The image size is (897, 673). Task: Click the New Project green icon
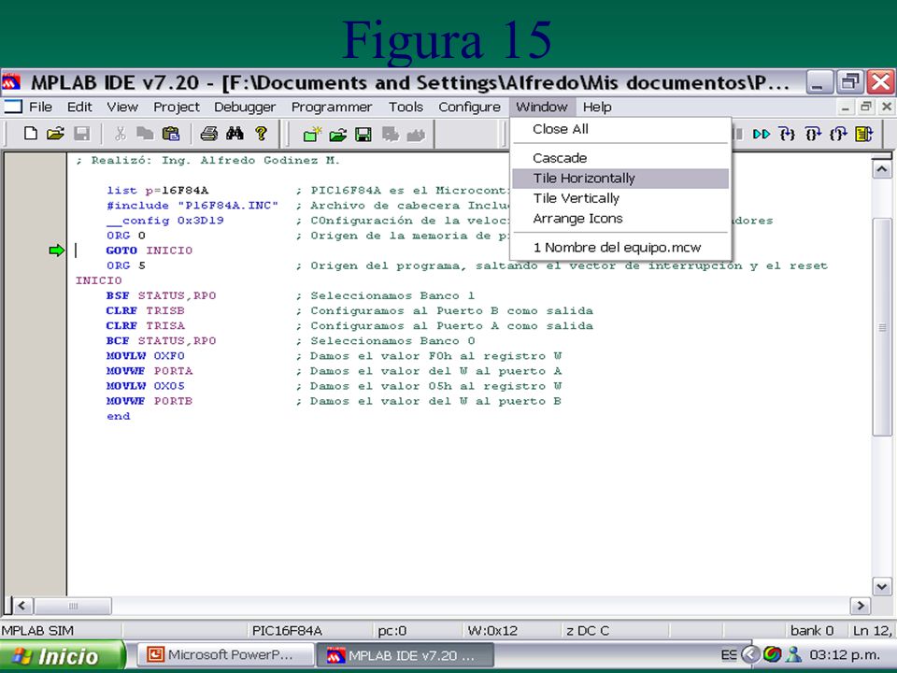(312, 135)
